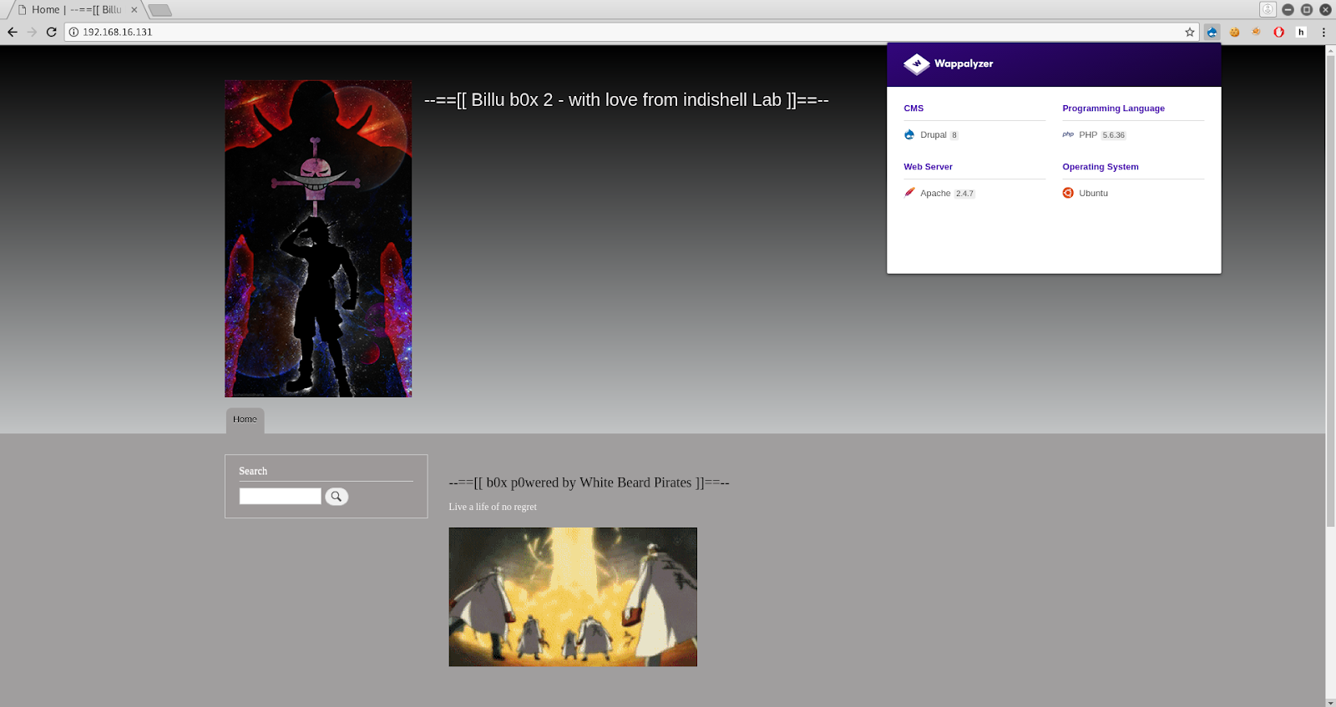Click the marines battle image in article

point(573,597)
